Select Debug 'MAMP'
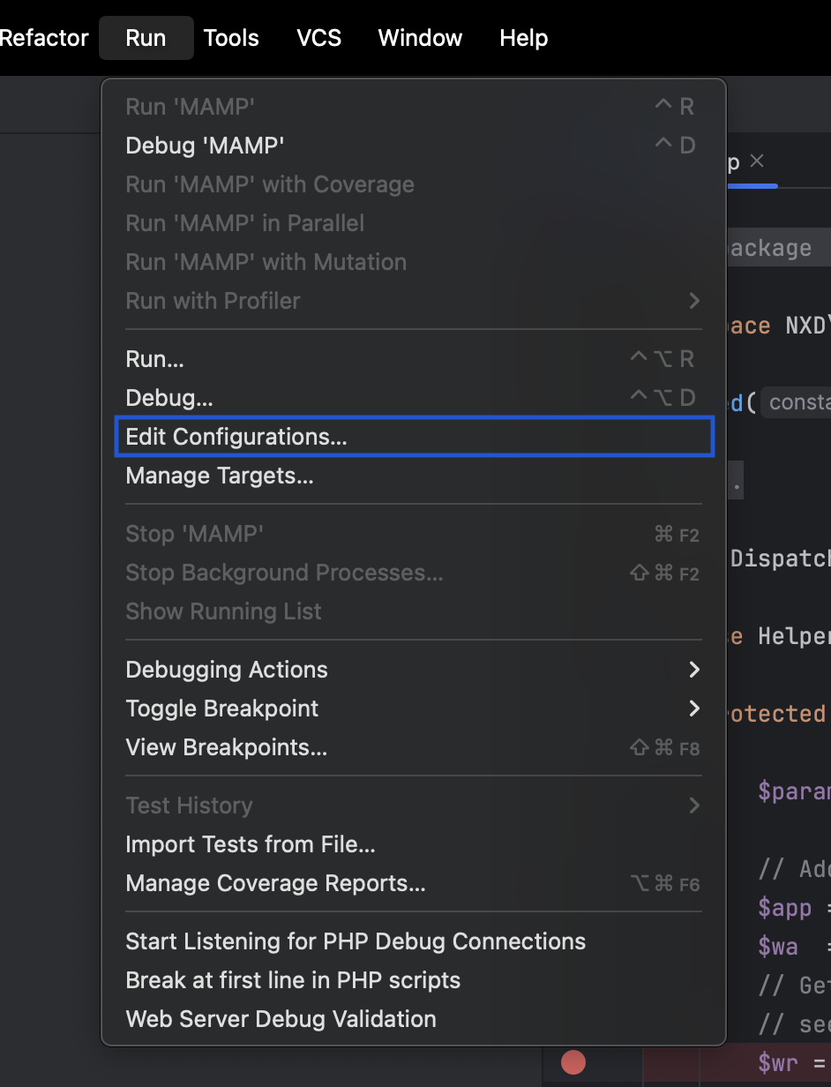This screenshot has height=1087, width=831. (x=206, y=146)
